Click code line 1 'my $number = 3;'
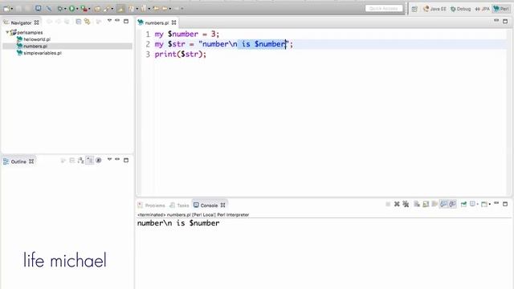514x289 pixels. click(187, 34)
